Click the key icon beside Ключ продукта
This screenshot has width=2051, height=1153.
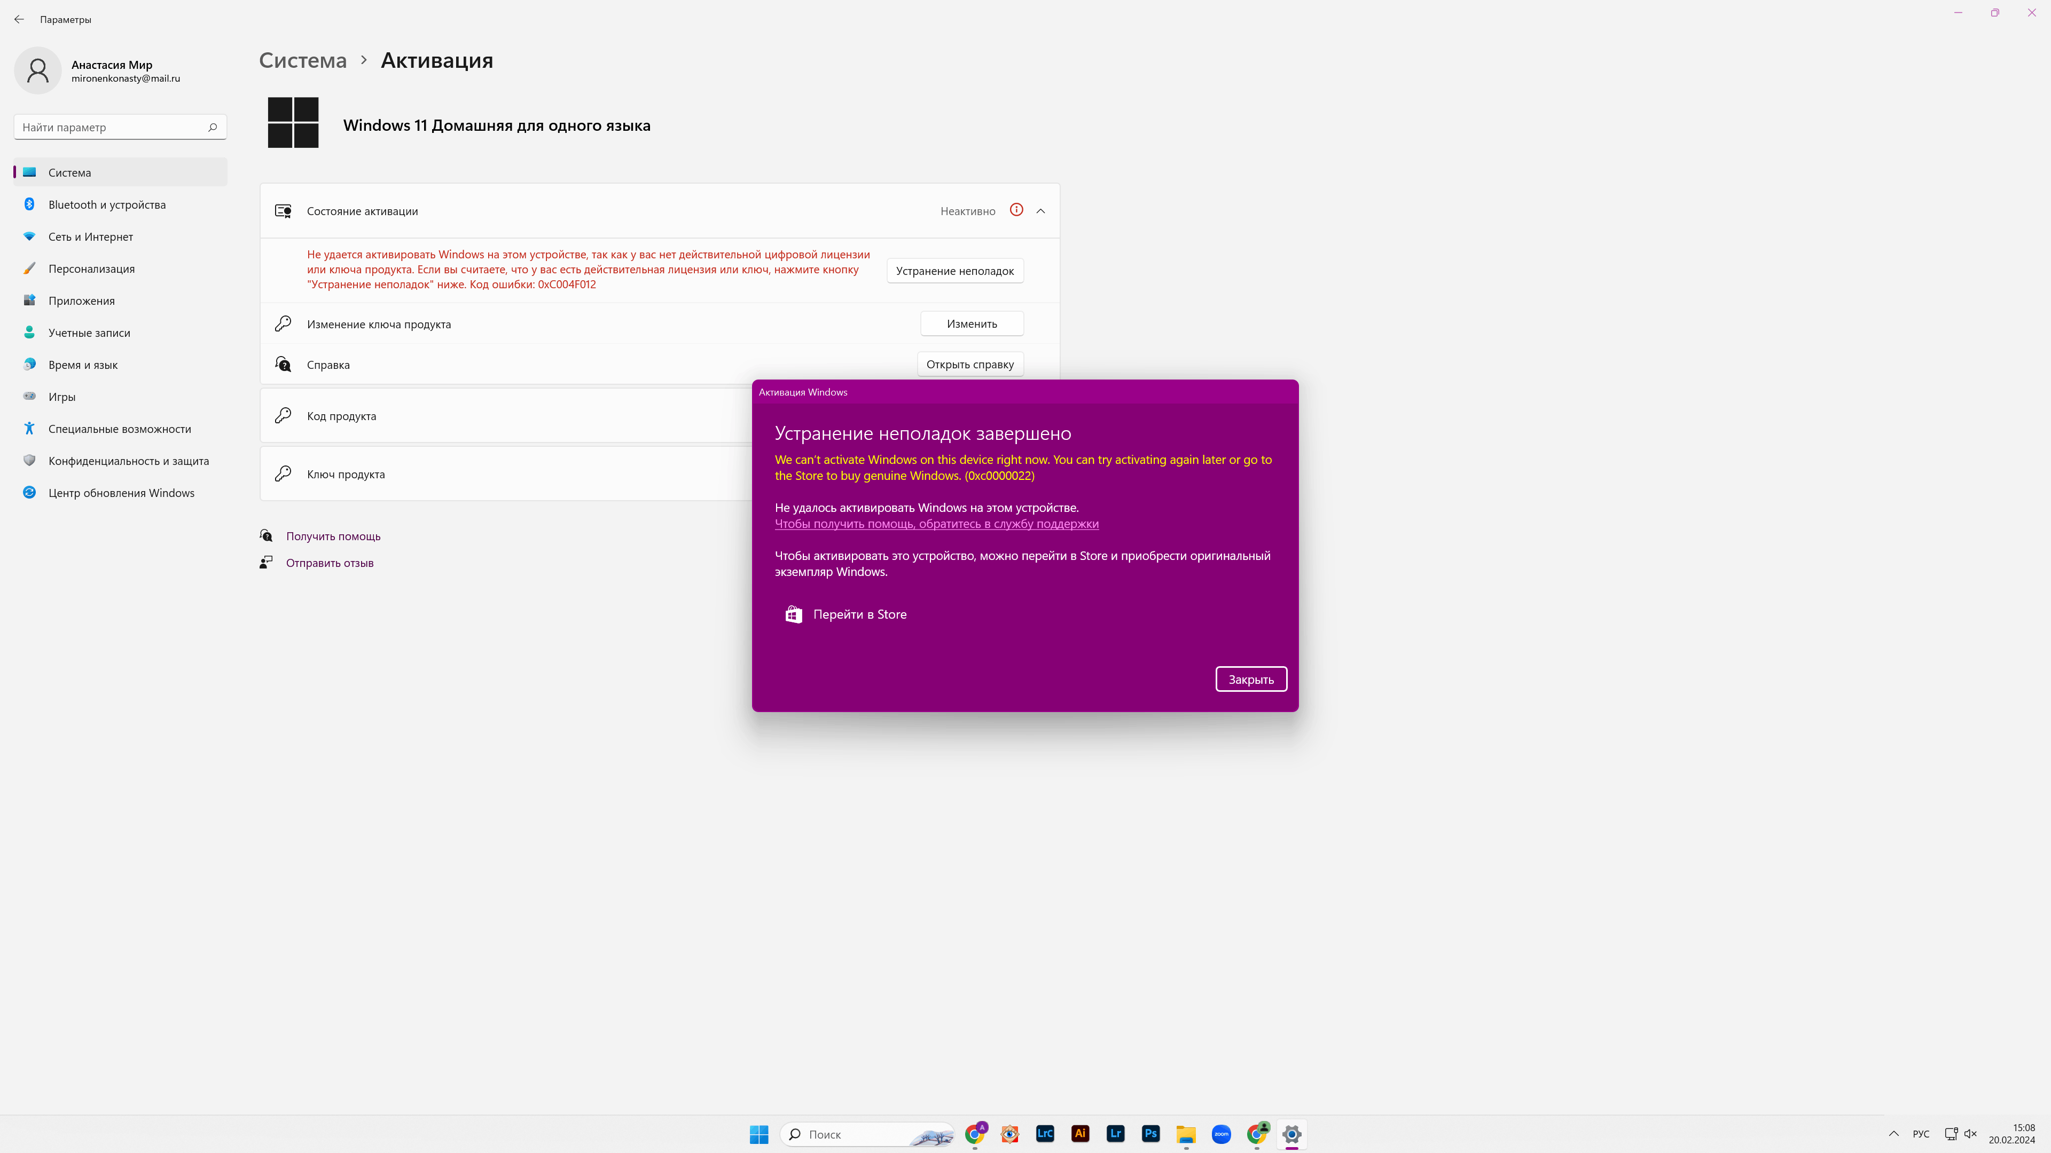pyautogui.click(x=283, y=473)
